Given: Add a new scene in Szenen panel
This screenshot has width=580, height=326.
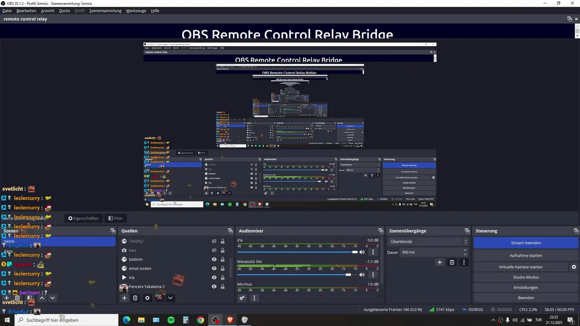Looking at the screenshot, I should [x=6, y=298].
